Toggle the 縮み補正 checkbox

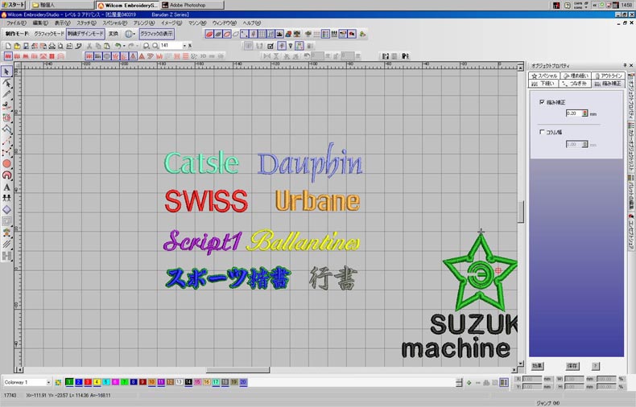click(x=542, y=102)
